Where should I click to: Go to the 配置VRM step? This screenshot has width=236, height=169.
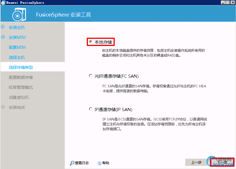(17, 47)
